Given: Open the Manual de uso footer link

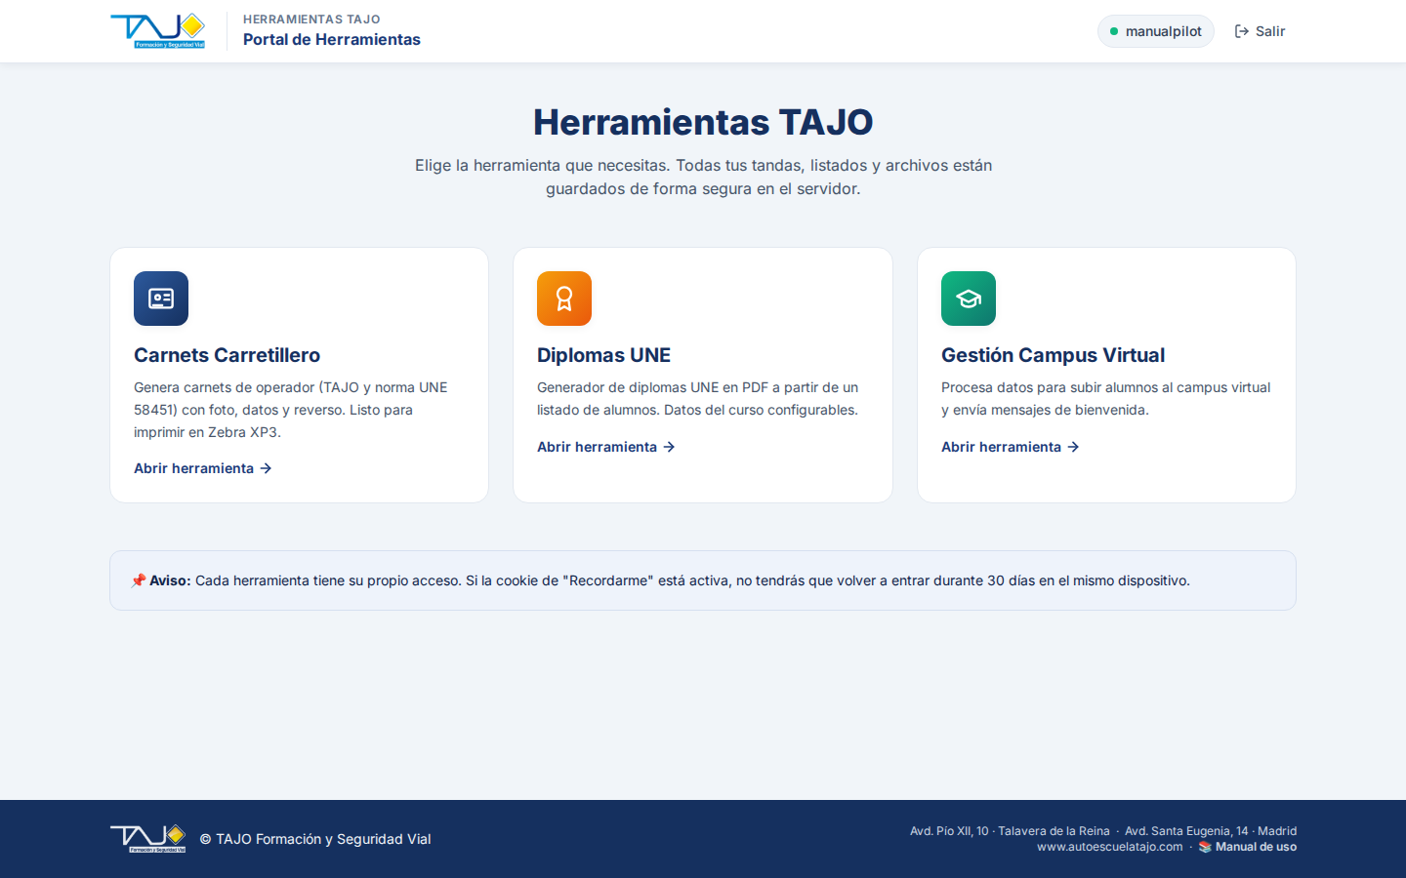Looking at the screenshot, I should tap(1248, 847).
